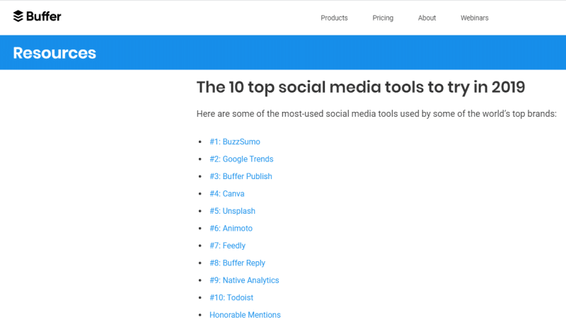Open the Pricing page
This screenshot has width=566, height=332.
(383, 18)
